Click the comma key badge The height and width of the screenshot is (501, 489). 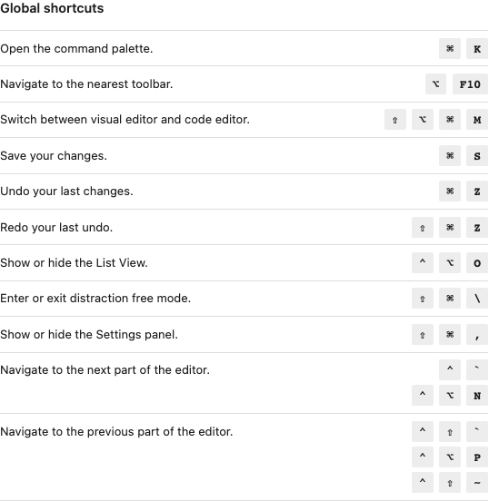477,335
